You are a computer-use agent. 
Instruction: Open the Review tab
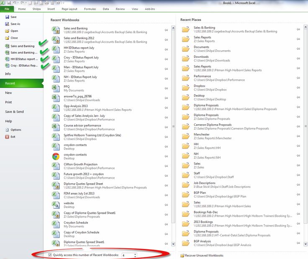coord(120,9)
